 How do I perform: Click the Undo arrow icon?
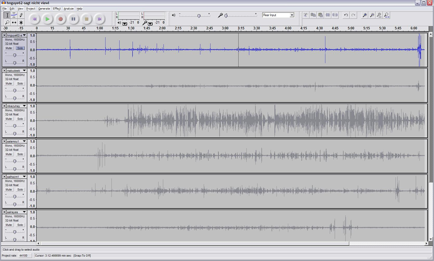346,15
